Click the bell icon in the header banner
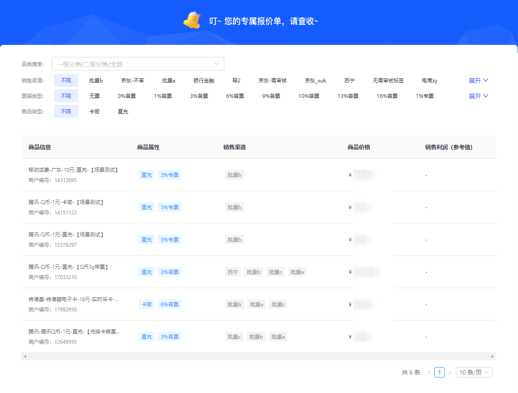 click(x=192, y=20)
